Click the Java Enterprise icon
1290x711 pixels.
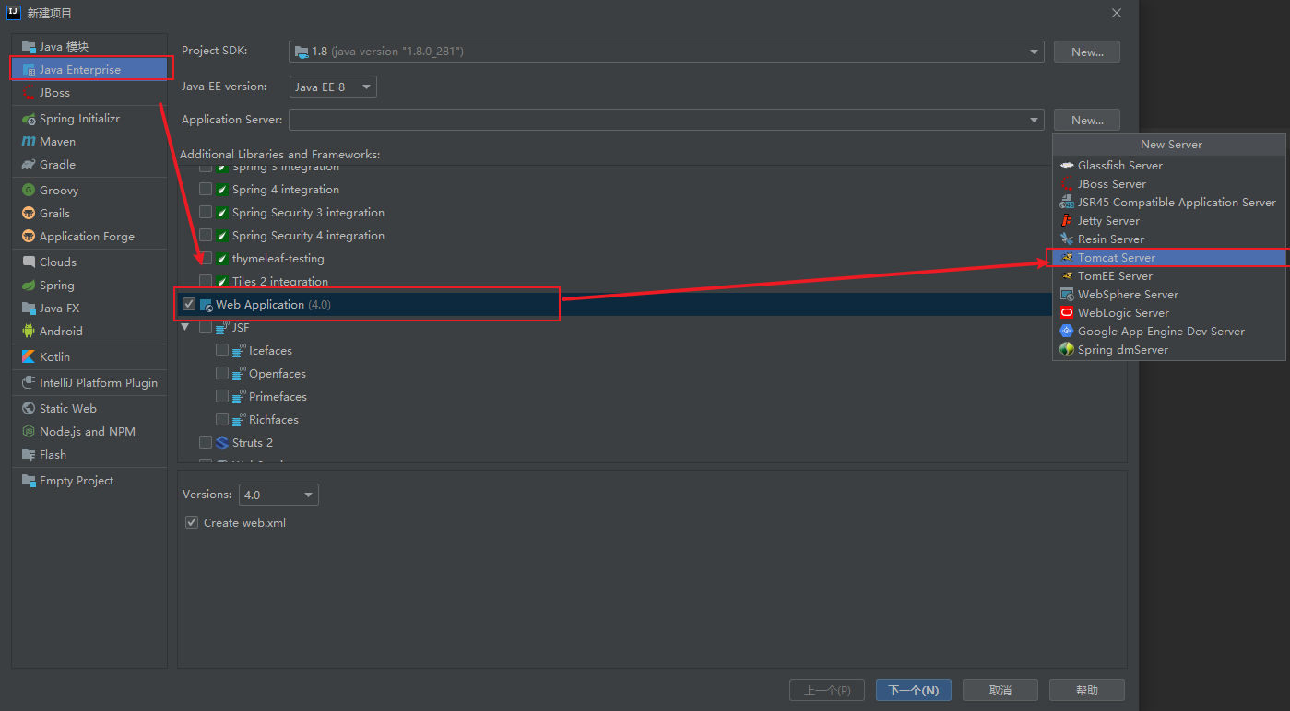click(29, 69)
